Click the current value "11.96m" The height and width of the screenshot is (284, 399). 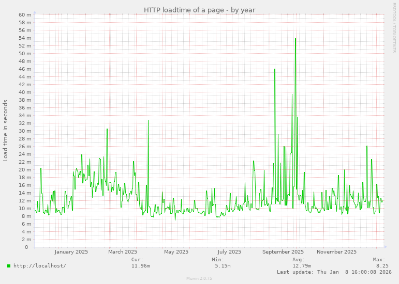[x=140, y=266]
